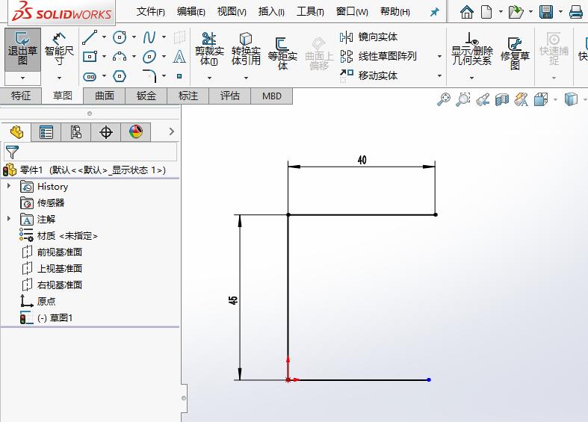Viewport: 588px width, 422px height.
Task: Click Zoom to Area view icon
Action: click(x=463, y=99)
